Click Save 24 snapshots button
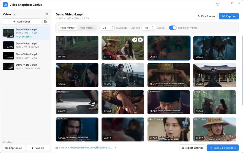243x153 pixels. 223,148
